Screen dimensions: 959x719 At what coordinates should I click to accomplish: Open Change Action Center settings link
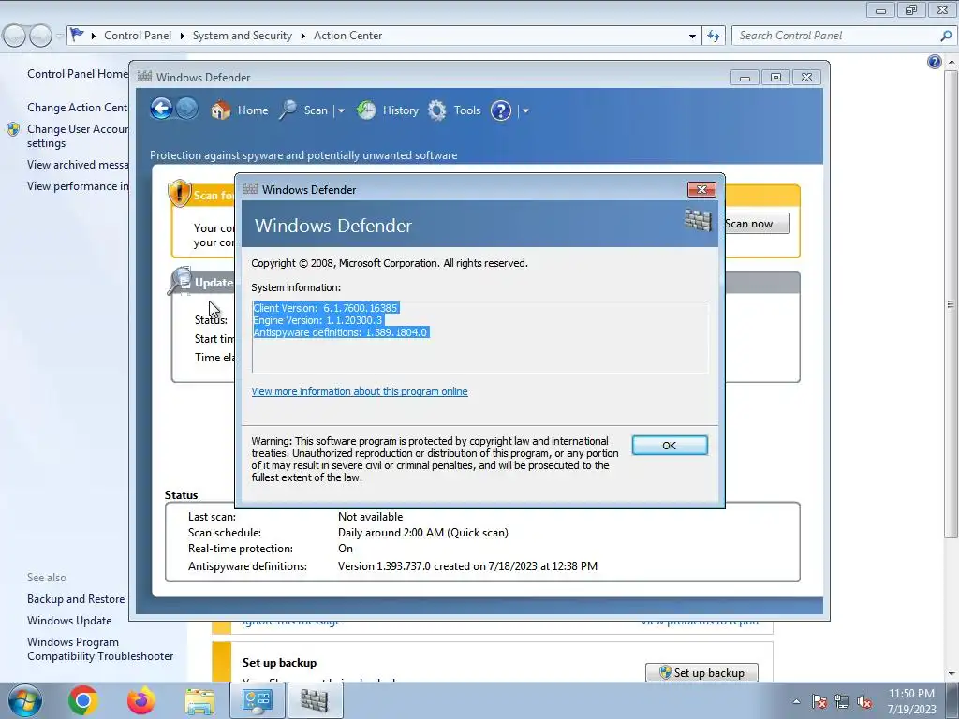point(78,108)
